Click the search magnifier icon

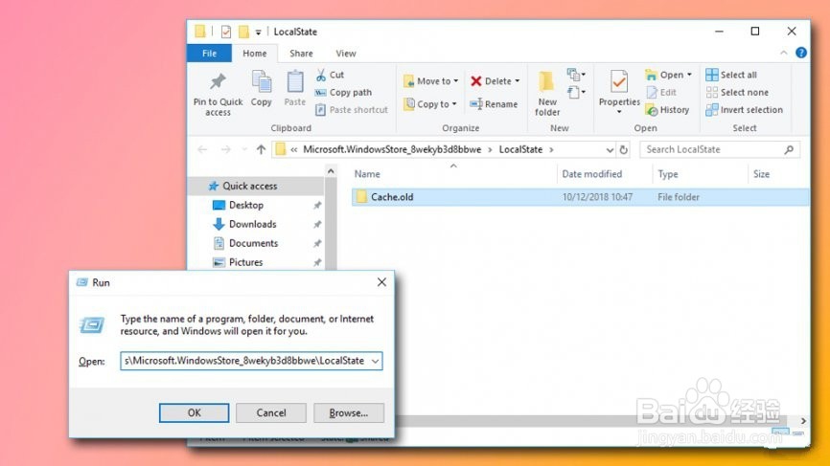(789, 149)
